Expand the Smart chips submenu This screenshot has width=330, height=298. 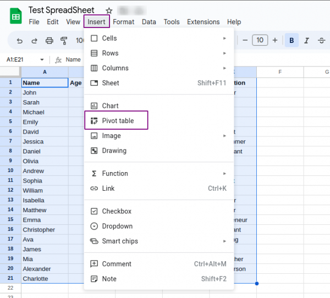(159, 241)
